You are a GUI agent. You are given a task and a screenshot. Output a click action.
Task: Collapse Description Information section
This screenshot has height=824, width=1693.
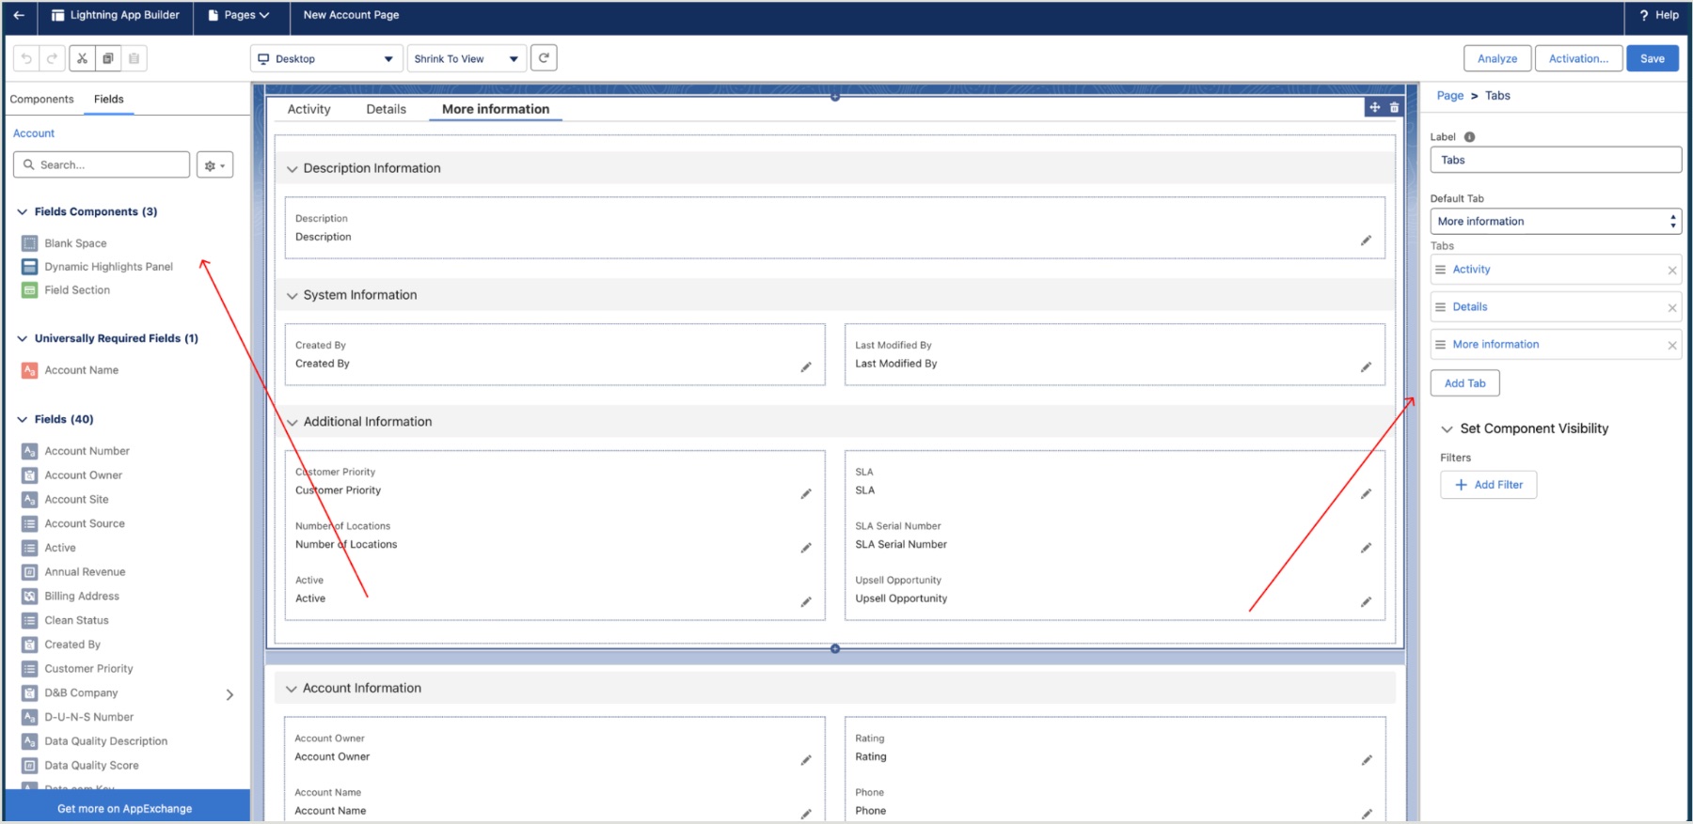click(292, 169)
